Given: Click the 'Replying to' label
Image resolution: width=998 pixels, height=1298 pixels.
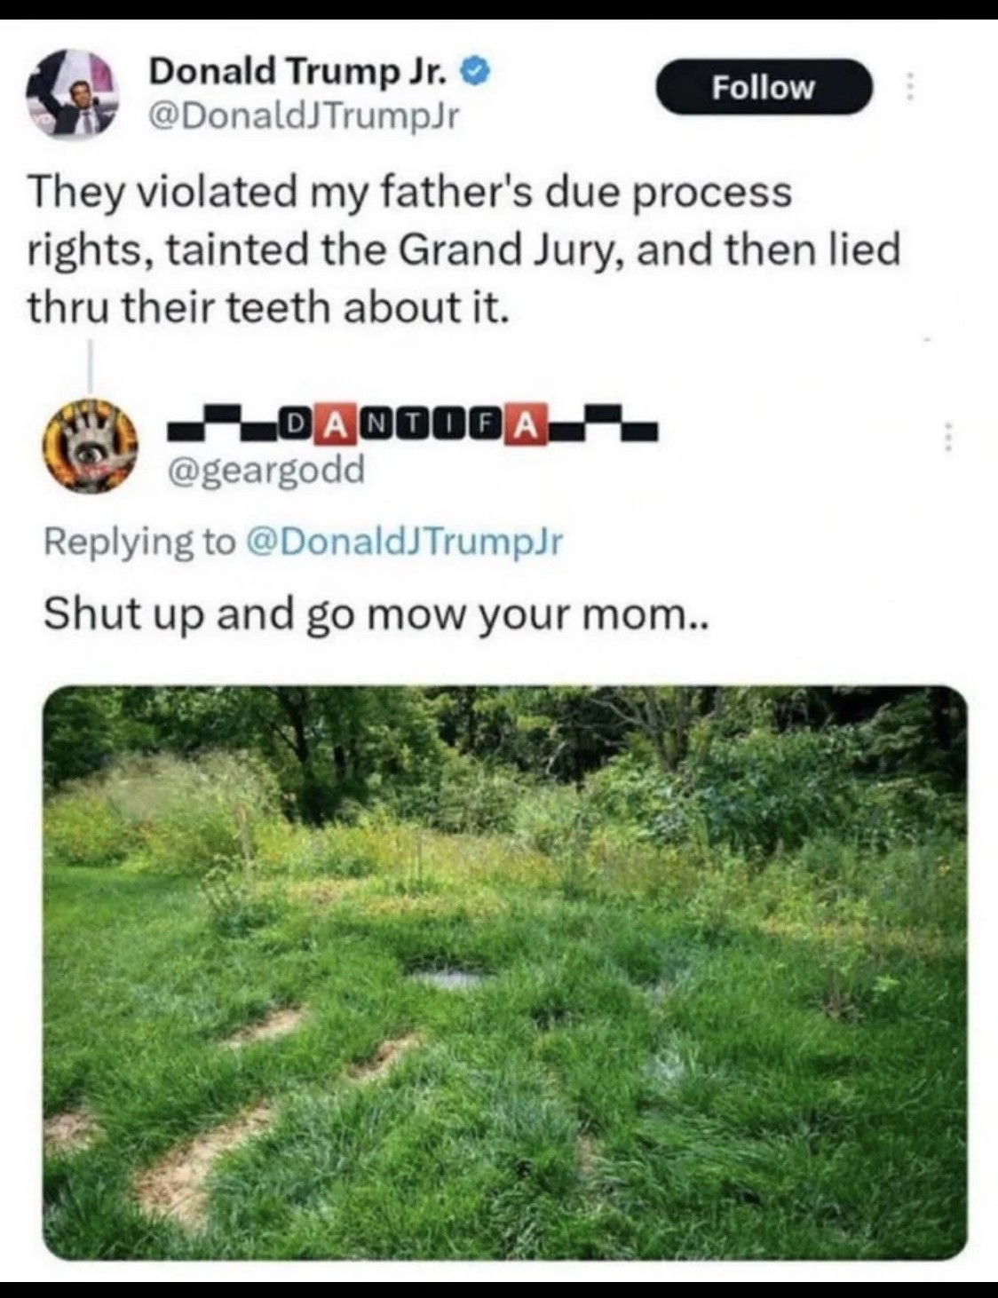Looking at the screenshot, I should click(140, 541).
